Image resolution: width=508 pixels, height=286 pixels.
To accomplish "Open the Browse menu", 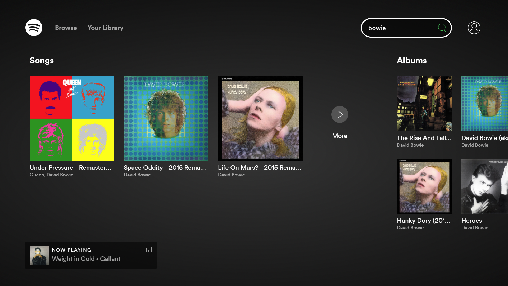I will pyautogui.click(x=66, y=28).
